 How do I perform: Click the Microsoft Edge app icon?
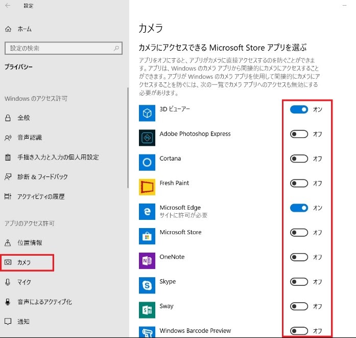pyautogui.click(x=147, y=212)
